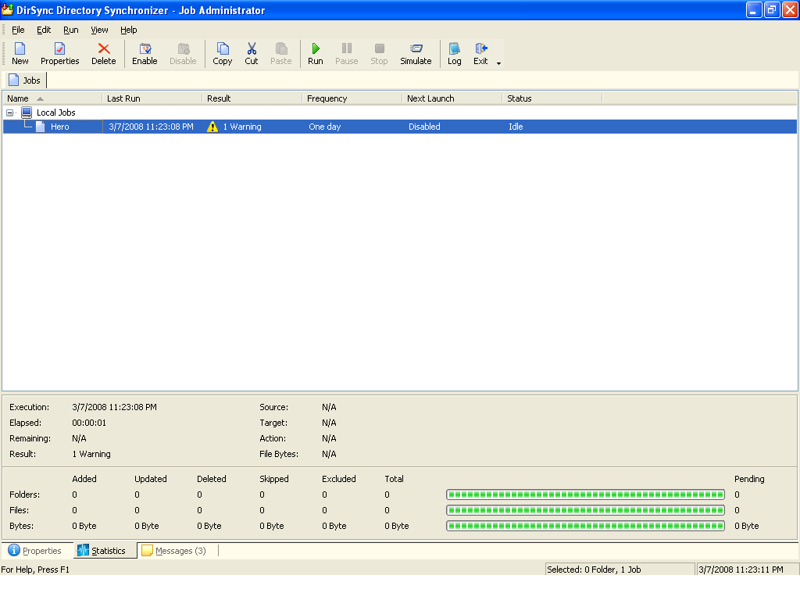
Task: Click the Enable toolbar icon
Action: tap(145, 54)
